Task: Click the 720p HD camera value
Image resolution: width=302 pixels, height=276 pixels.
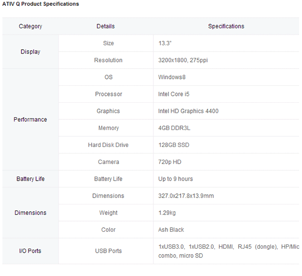Action: [170, 162]
